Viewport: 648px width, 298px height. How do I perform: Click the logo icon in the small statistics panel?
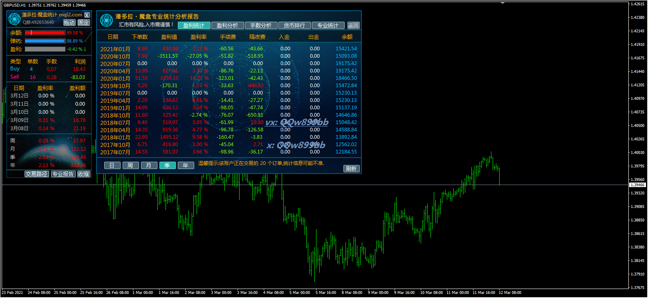click(x=14, y=19)
